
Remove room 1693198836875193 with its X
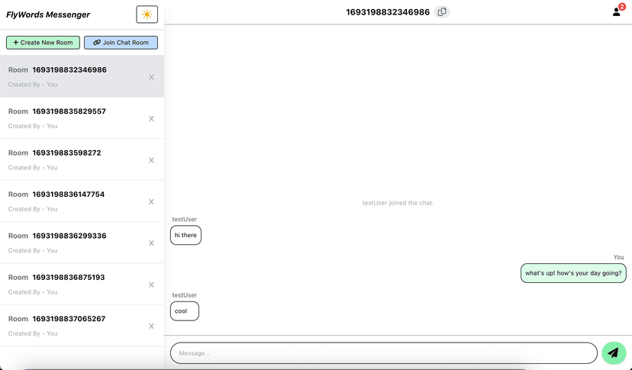[151, 285]
